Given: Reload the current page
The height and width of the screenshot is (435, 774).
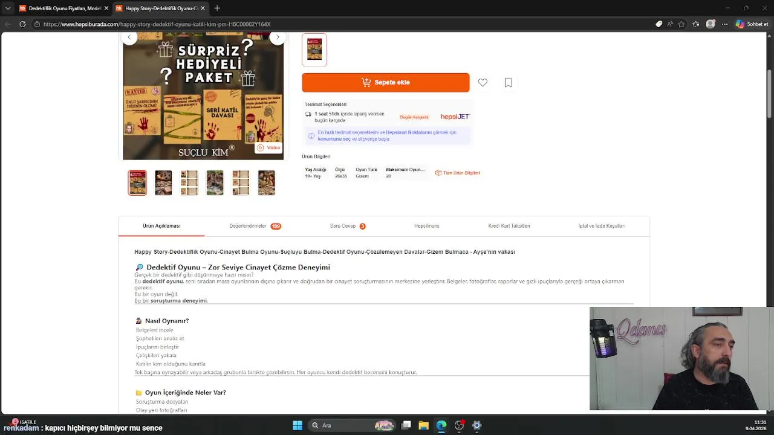Looking at the screenshot, I should pos(22,24).
